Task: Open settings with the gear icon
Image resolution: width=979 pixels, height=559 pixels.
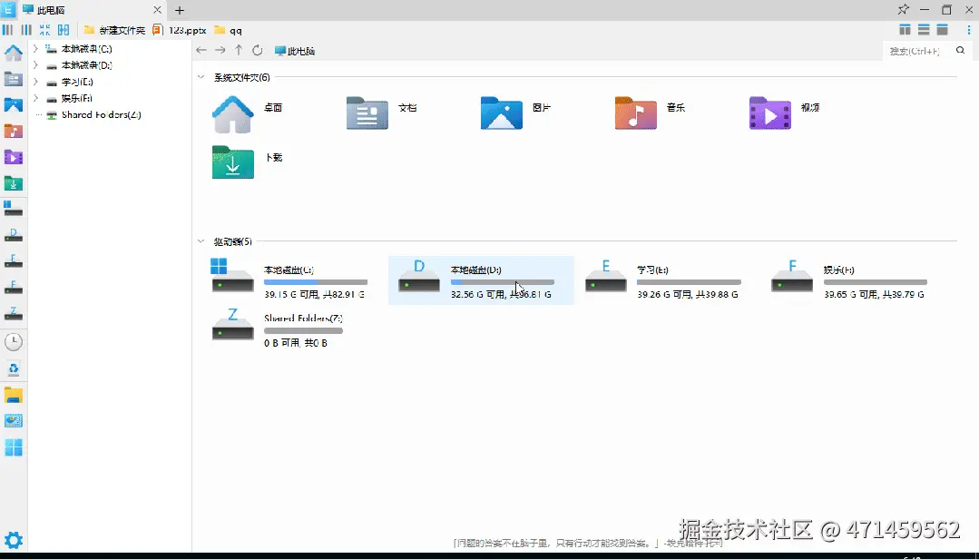Action: pyautogui.click(x=13, y=540)
